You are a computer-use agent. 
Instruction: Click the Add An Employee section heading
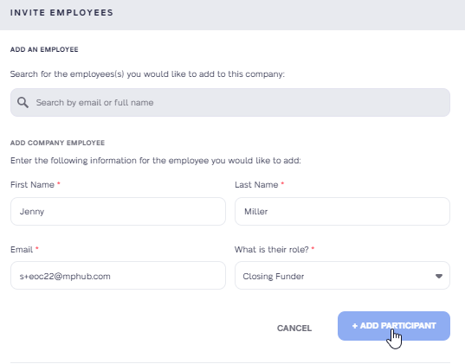click(44, 49)
